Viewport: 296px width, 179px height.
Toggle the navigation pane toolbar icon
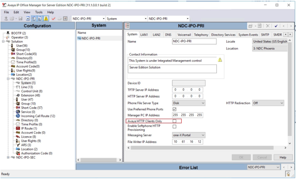click(x=34, y=19)
